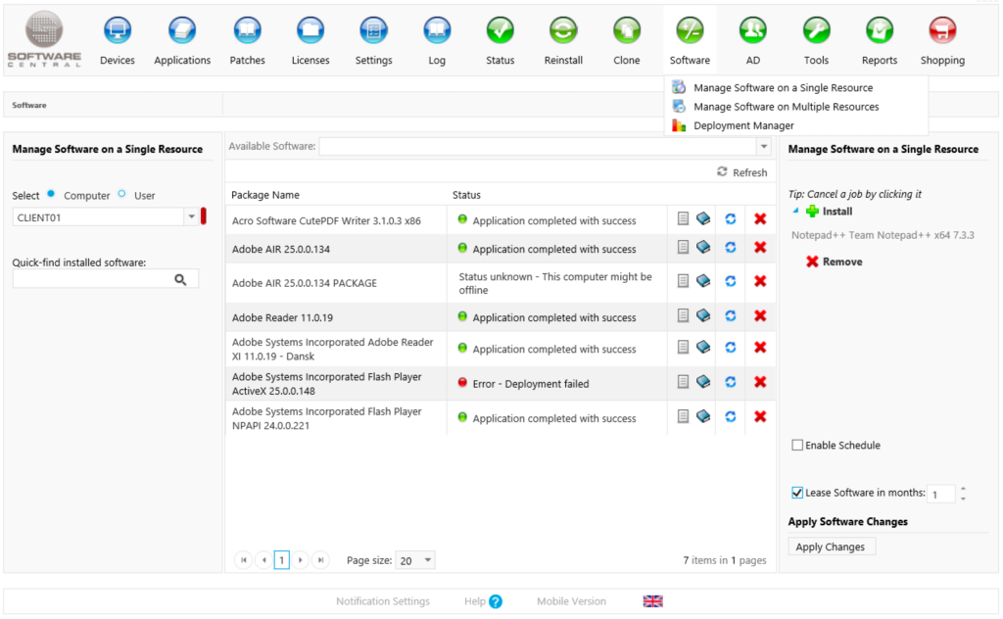Open the Licenses section

310,41
